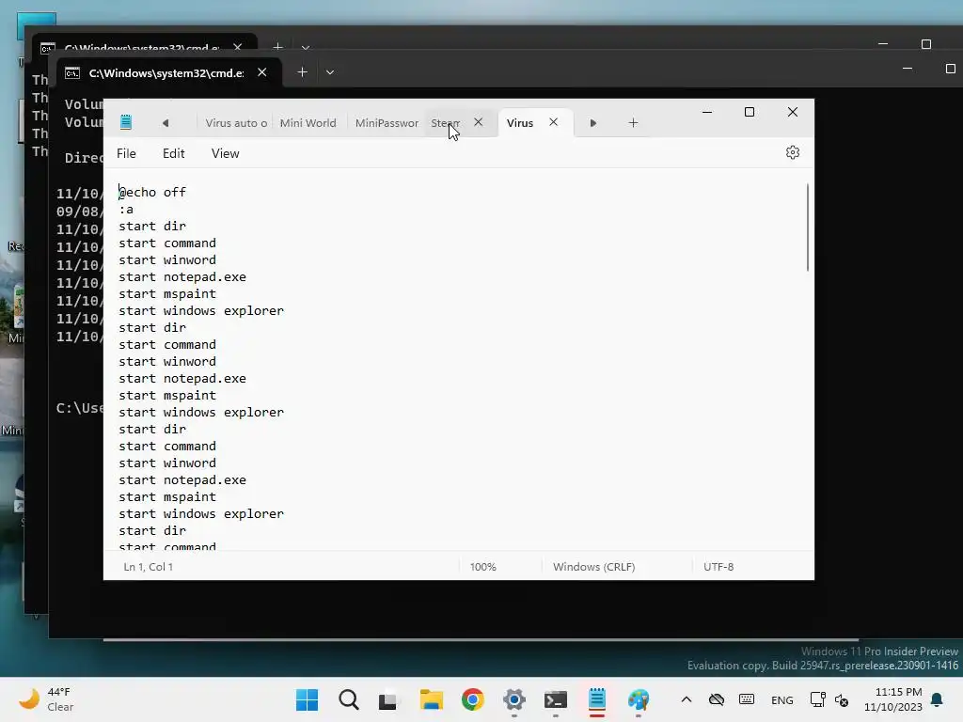Add new tab in front cmd window
The width and height of the screenshot is (963, 722).
tap(302, 71)
